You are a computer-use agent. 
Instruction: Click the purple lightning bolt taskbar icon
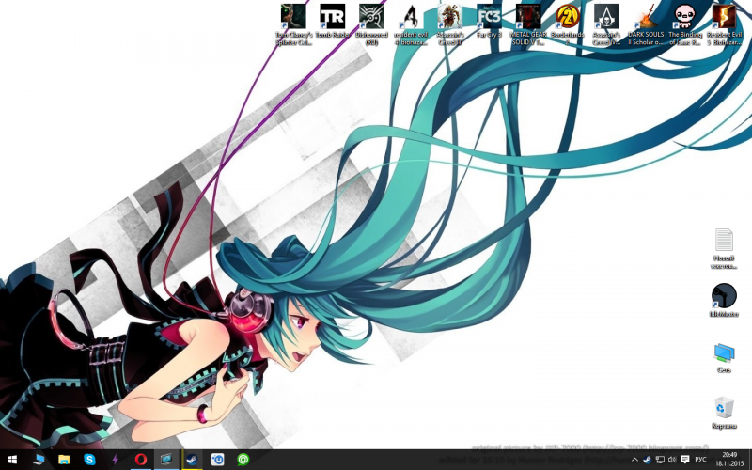coord(115,460)
